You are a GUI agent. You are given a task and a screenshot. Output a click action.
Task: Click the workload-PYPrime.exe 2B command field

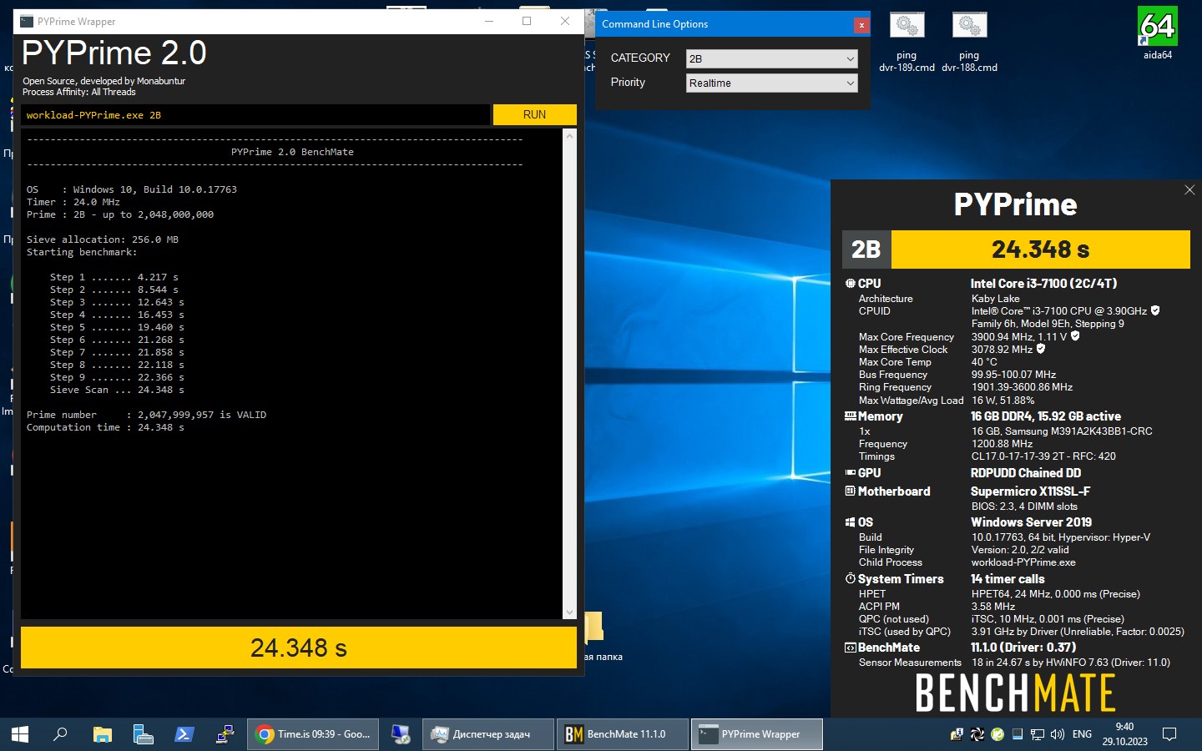pos(255,115)
